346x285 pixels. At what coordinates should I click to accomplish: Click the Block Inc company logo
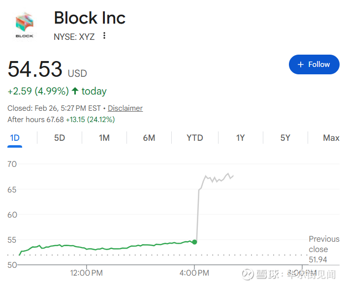[25, 26]
